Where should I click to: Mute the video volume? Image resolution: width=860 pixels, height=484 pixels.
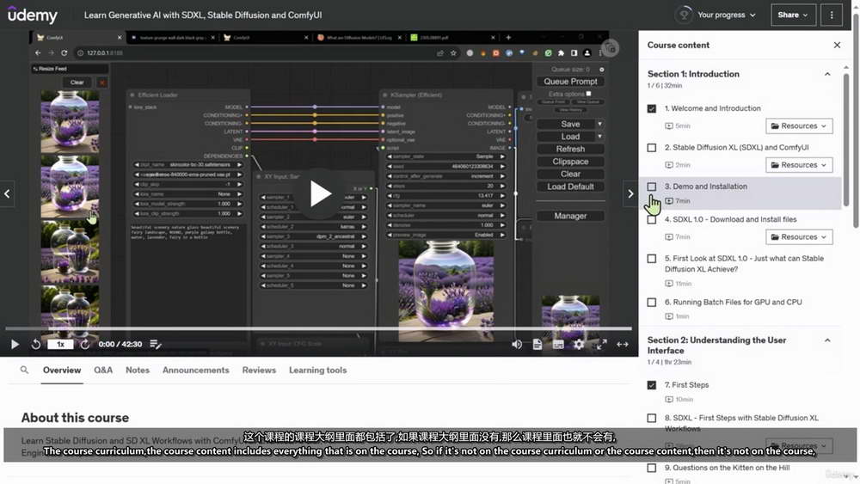pyautogui.click(x=517, y=344)
